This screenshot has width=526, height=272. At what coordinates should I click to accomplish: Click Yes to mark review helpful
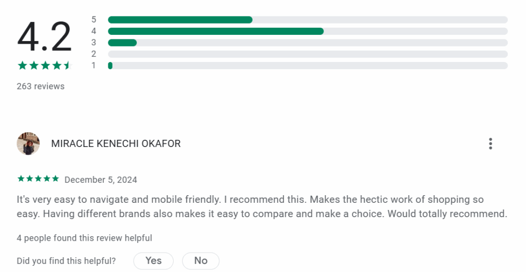[153, 261]
